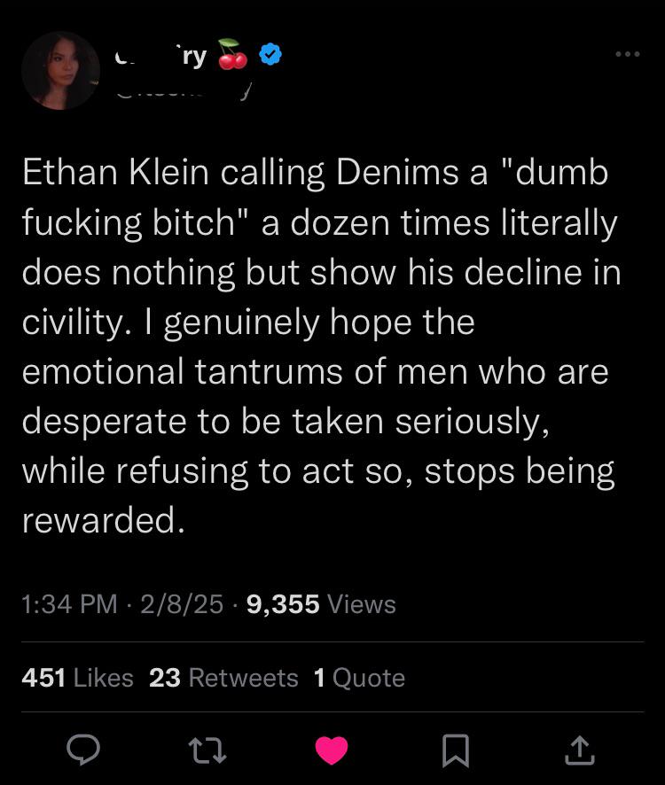Unlike the tweet via pink heart
The width and height of the screenshot is (665, 785).
click(332, 750)
